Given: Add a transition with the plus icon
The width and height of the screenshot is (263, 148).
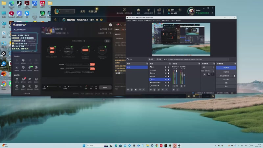Looking at the screenshot, I should point(204,74).
